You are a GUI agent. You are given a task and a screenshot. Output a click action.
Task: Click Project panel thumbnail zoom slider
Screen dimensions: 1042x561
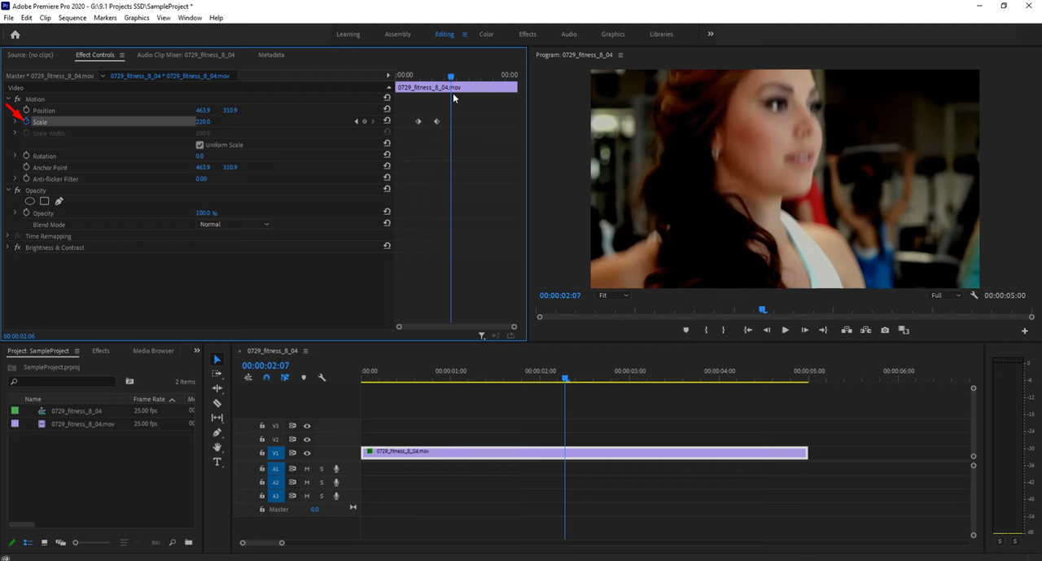click(91, 542)
